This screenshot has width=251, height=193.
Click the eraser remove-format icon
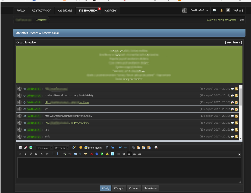click(25, 148)
